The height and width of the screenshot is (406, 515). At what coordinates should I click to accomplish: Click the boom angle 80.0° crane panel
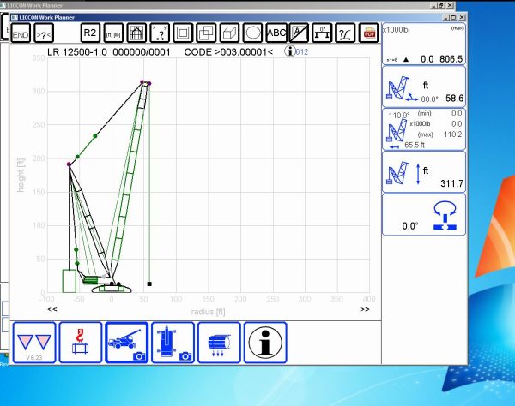[x=424, y=87]
